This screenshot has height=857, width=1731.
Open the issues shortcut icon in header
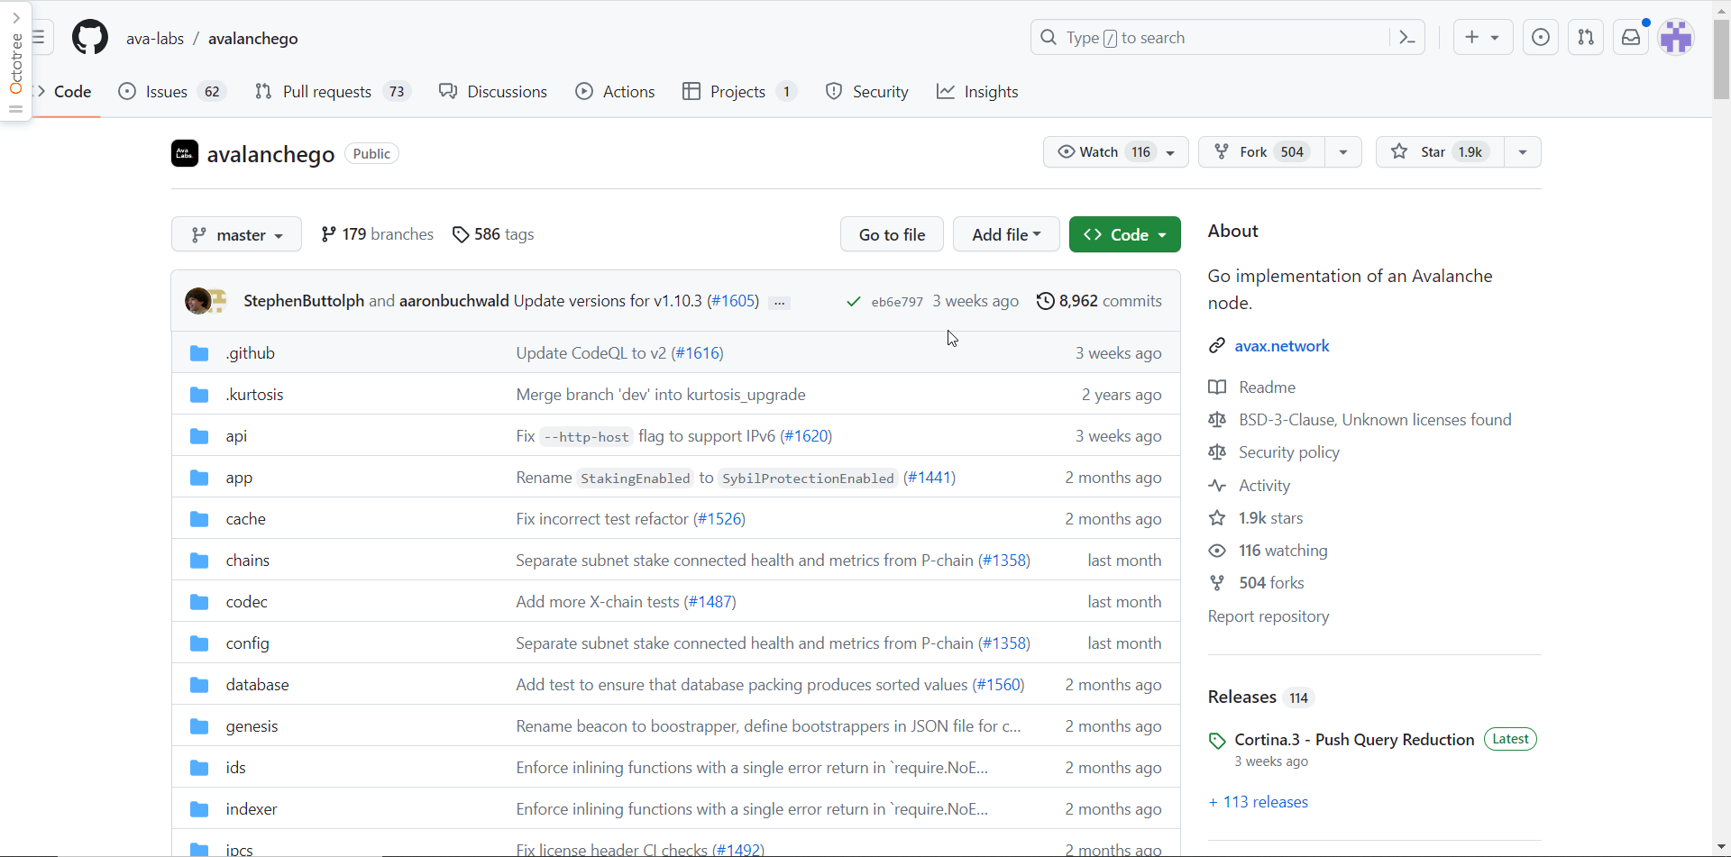tap(1541, 38)
